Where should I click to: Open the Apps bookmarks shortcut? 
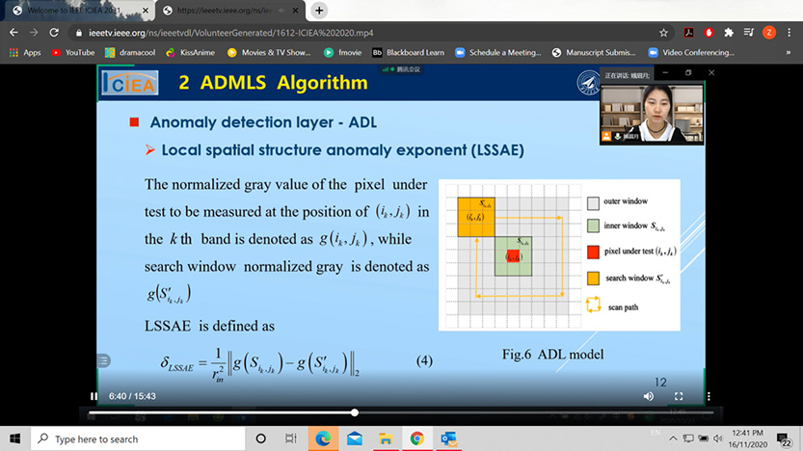pos(25,52)
